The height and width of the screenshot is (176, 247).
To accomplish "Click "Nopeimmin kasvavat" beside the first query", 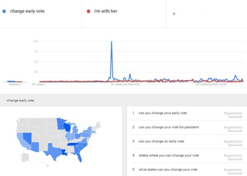I will pos(233,115).
